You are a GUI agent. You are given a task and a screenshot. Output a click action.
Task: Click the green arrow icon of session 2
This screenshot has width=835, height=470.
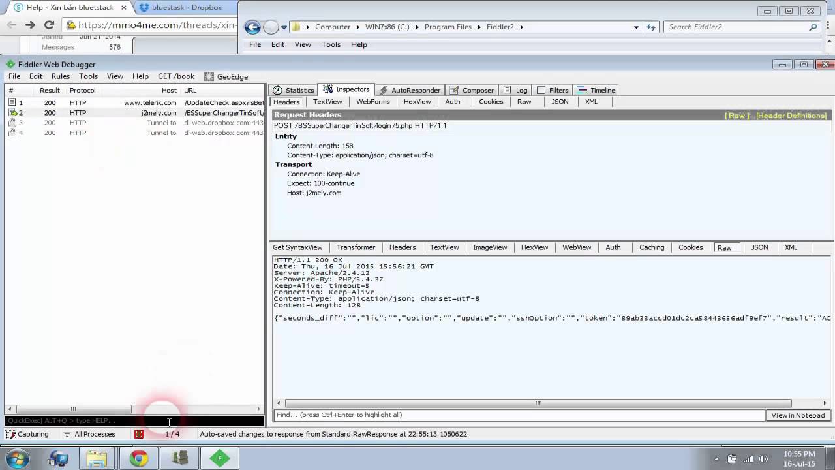(12, 112)
